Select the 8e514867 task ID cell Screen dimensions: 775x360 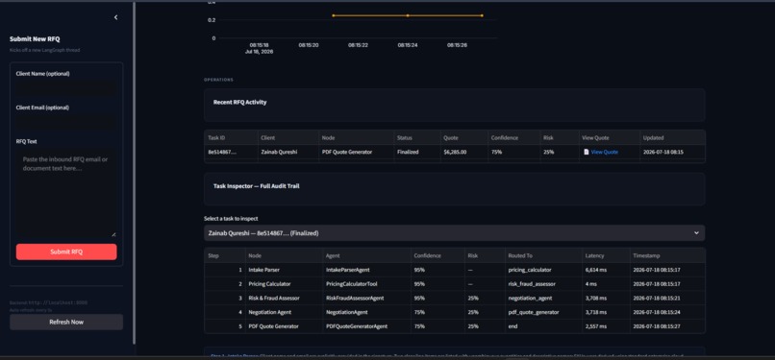tap(231, 152)
